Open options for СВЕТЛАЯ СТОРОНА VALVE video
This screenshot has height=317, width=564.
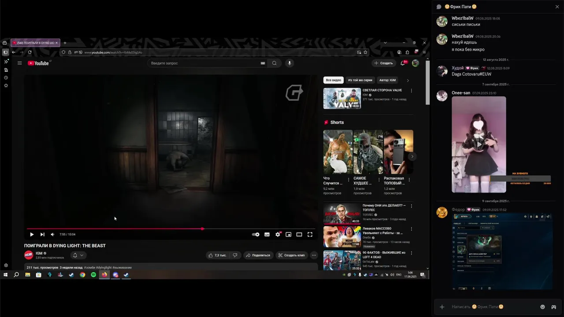412,91
